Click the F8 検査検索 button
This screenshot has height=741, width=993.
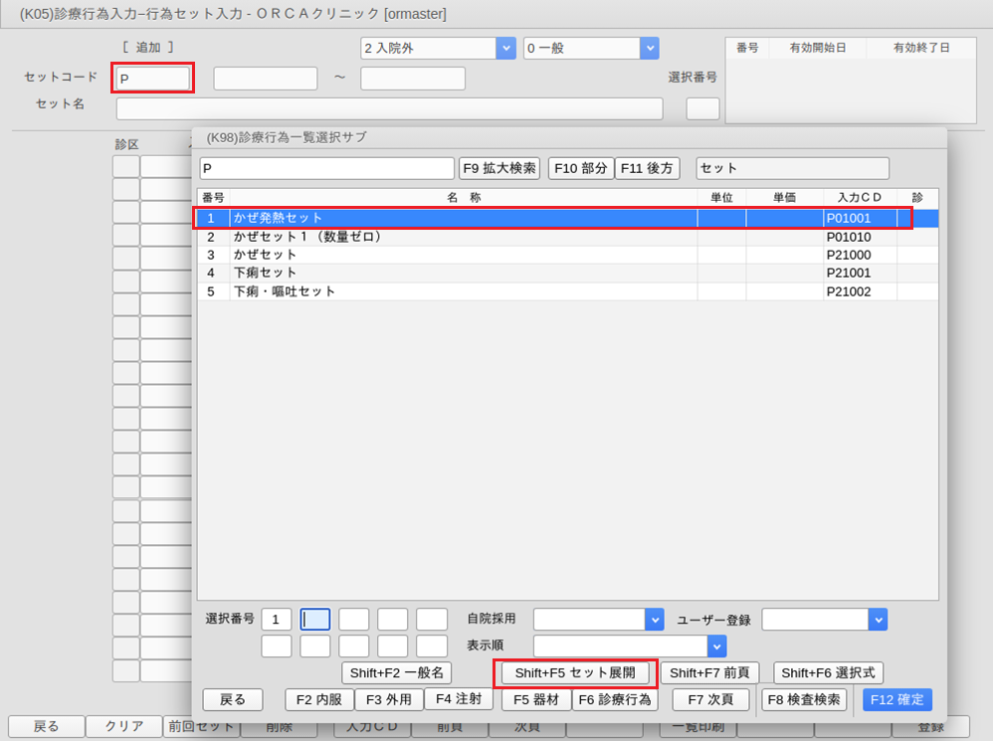[804, 699]
